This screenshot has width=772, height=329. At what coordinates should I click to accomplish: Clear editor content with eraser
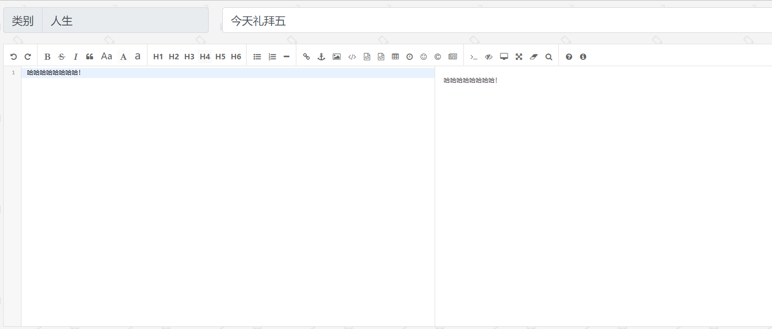tap(534, 57)
